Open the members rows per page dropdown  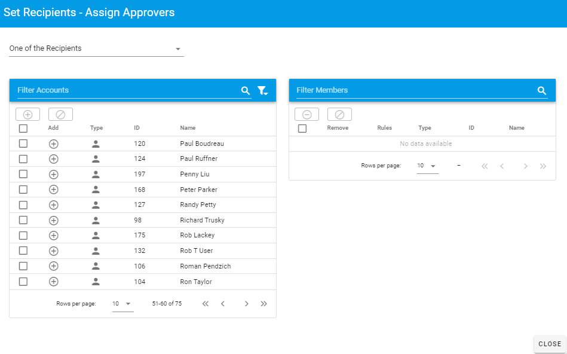pos(427,166)
